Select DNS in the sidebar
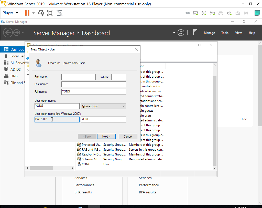The width and height of the screenshot is (262, 208). point(13,76)
